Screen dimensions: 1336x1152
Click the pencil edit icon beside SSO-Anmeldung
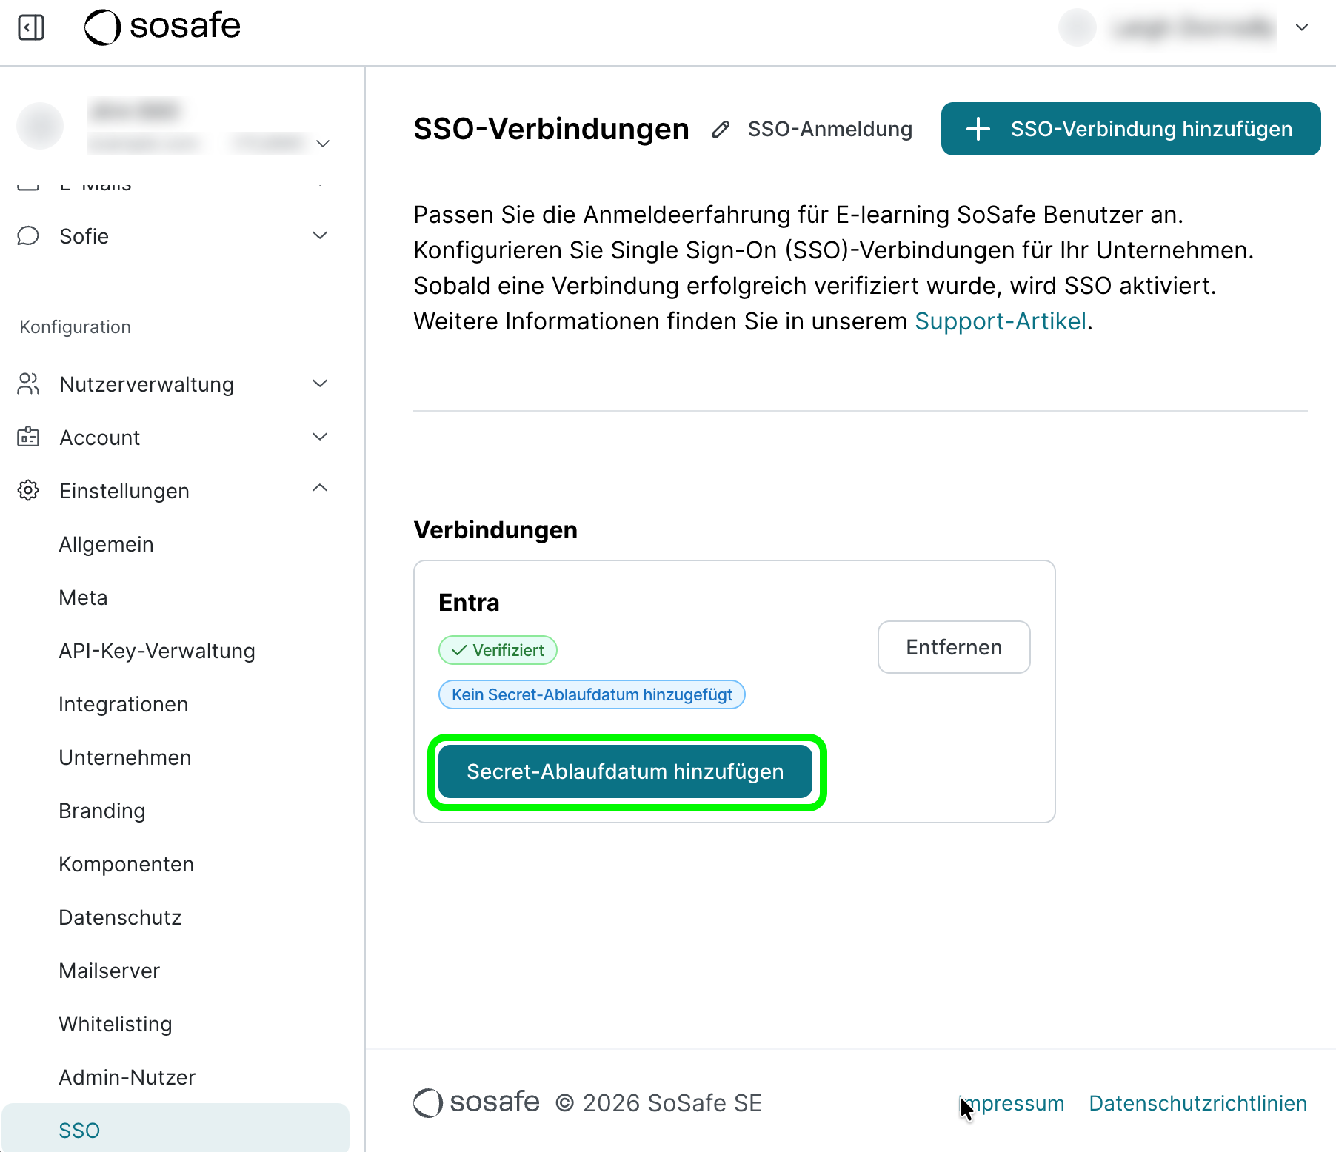pyautogui.click(x=721, y=130)
